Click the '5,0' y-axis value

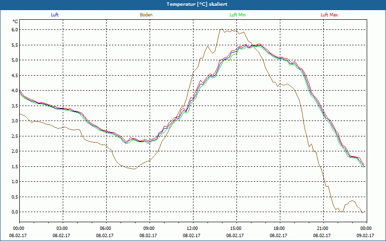click(15, 60)
